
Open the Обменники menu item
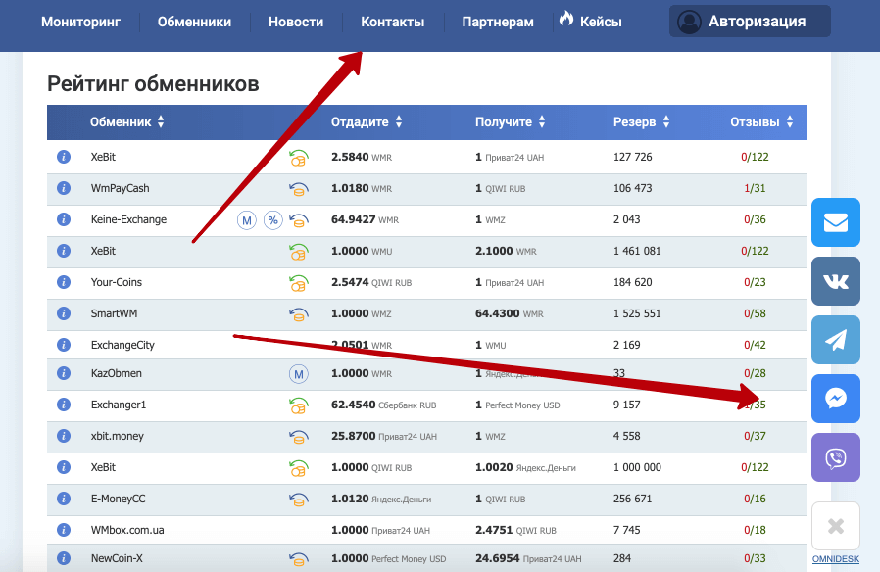(194, 22)
